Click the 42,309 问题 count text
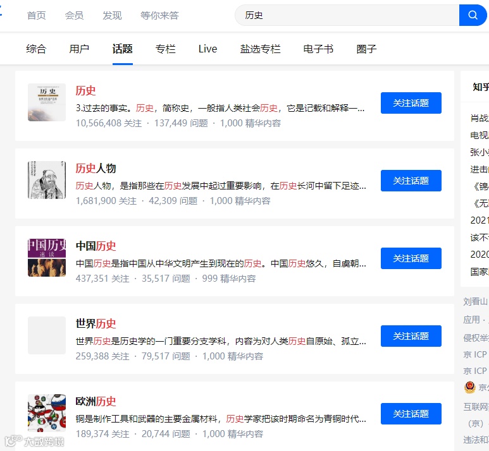 coord(173,201)
